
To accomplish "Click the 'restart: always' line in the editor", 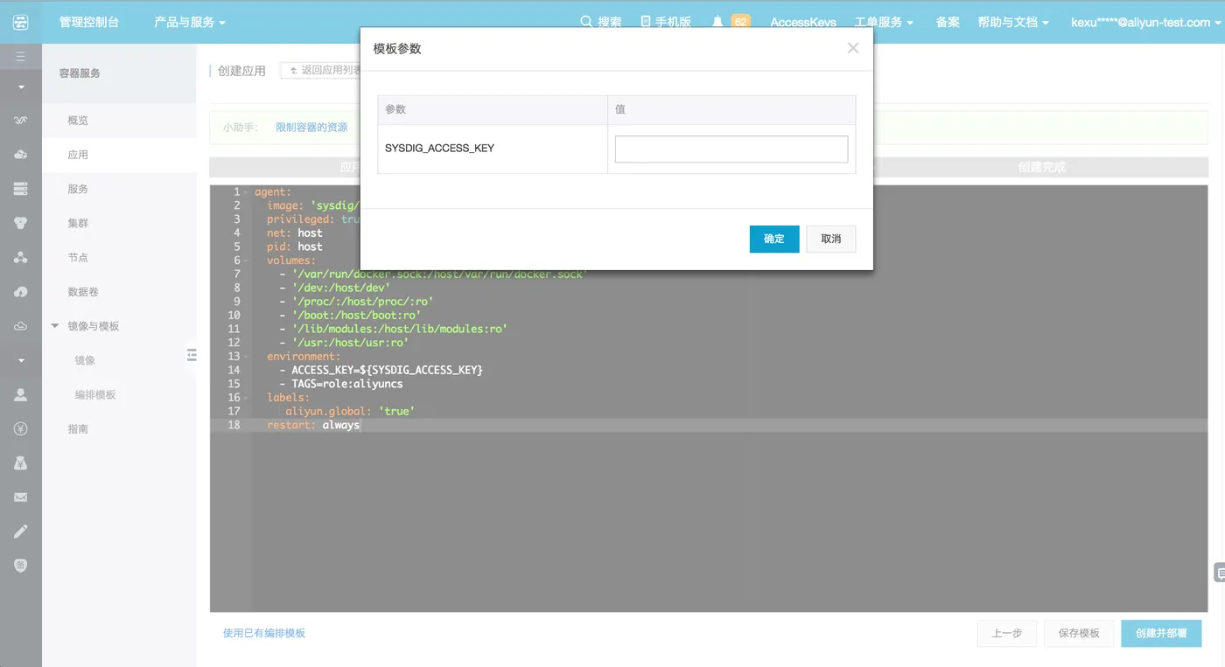I will pyautogui.click(x=313, y=425).
